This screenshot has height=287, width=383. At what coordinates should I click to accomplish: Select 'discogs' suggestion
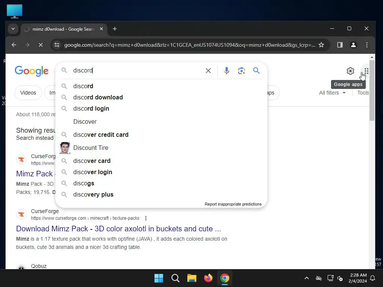pyautogui.click(x=161, y=183)
